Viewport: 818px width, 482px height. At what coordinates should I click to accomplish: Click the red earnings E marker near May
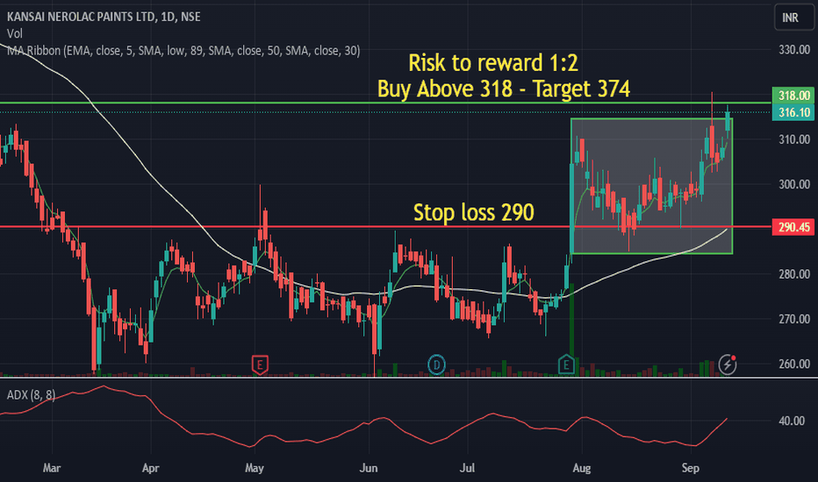(x=260, y=365)
